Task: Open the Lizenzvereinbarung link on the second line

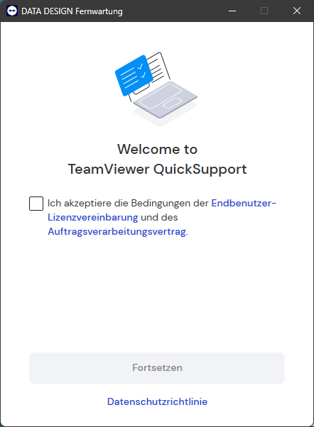Action: tap(93, 217)
